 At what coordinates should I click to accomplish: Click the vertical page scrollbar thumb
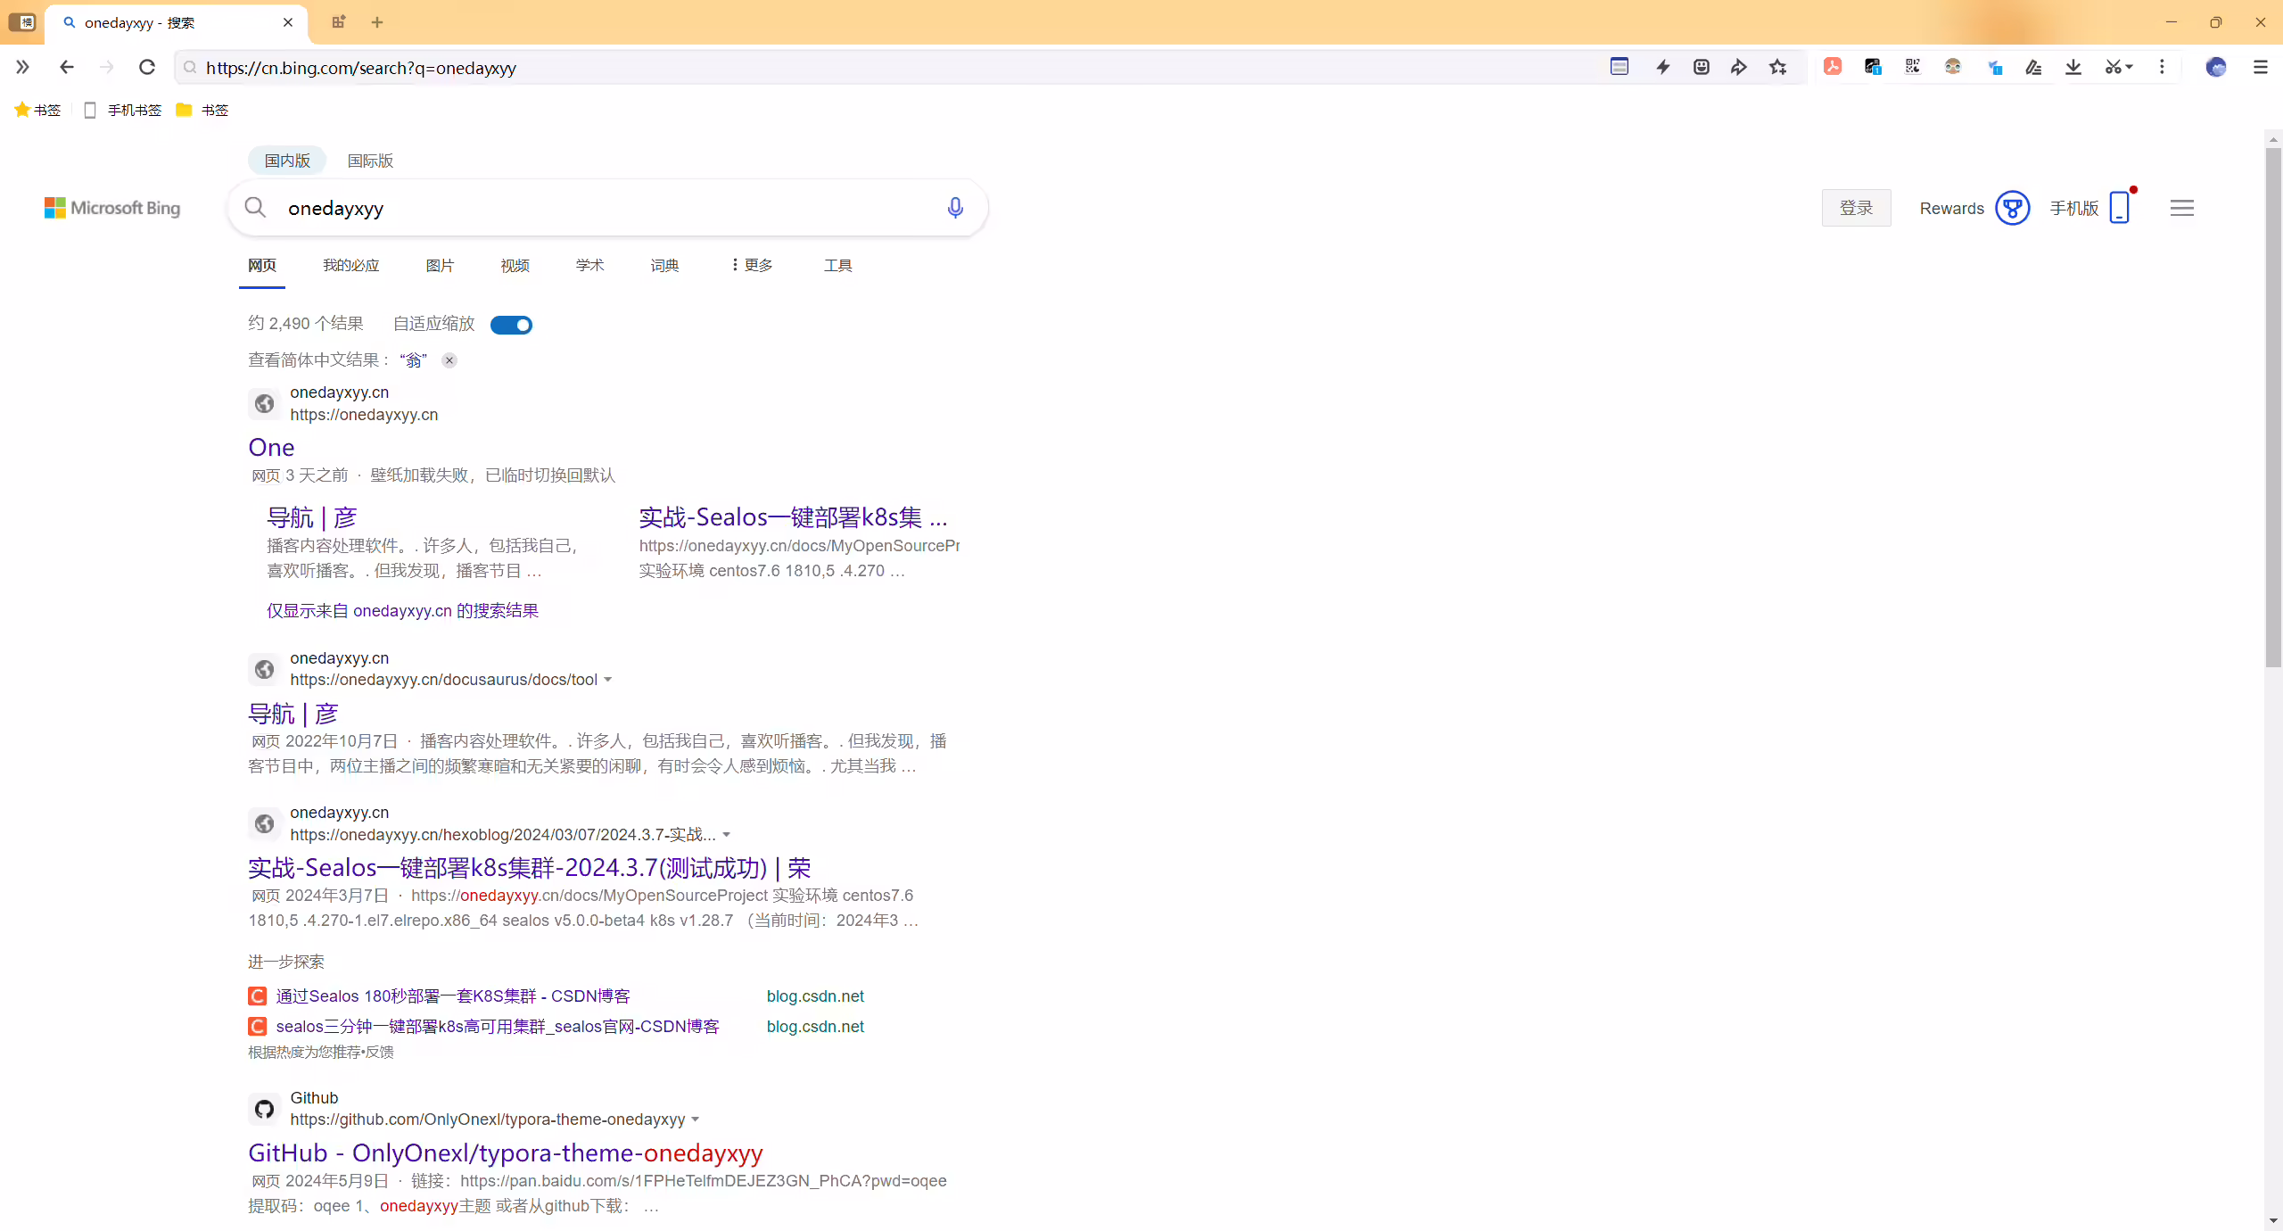click(2273, 406)
